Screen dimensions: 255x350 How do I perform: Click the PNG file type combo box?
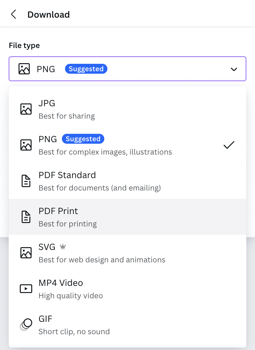point(127,69)
